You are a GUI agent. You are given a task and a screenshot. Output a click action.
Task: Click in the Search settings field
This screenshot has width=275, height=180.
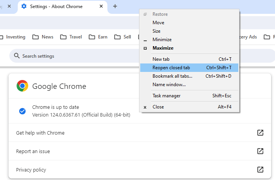[142, 56]
